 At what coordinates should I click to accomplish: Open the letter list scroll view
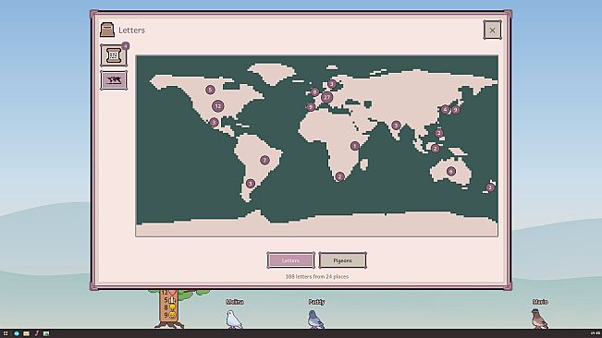click(114, 55)
